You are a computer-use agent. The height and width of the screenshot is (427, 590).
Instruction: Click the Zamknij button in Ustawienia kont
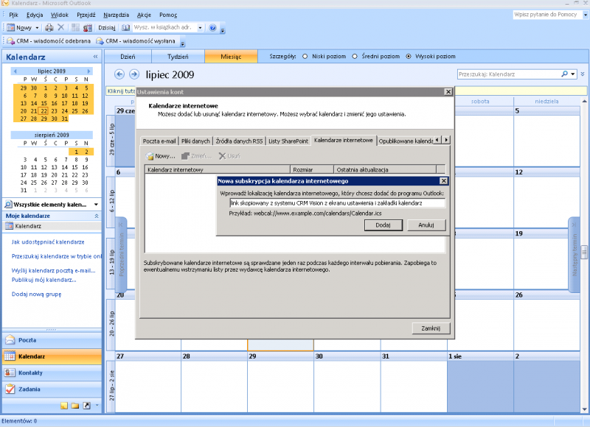(x=430, y=328)
